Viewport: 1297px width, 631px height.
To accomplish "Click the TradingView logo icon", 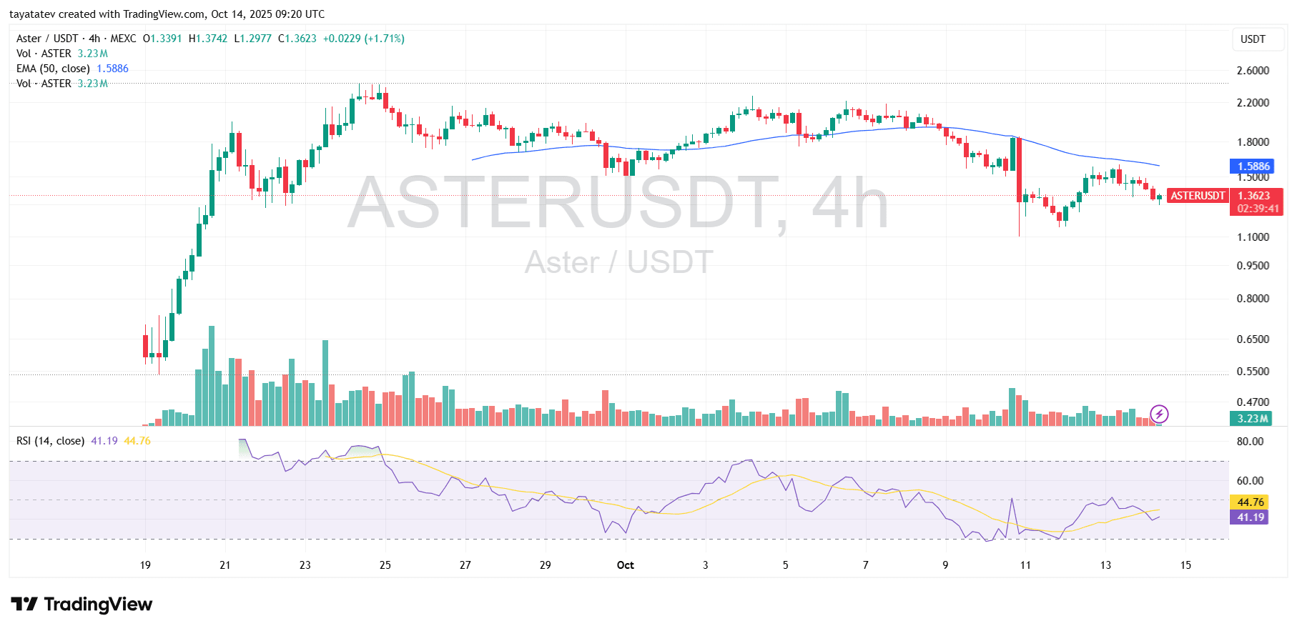I will tap(24, 605).
